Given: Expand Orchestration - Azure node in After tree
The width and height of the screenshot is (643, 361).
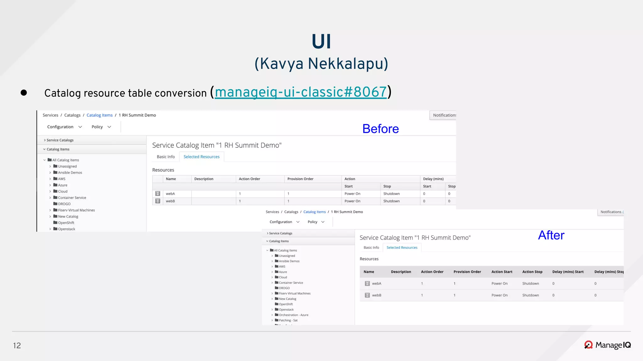Looking at the screenshot, I should tap(272, 315).
